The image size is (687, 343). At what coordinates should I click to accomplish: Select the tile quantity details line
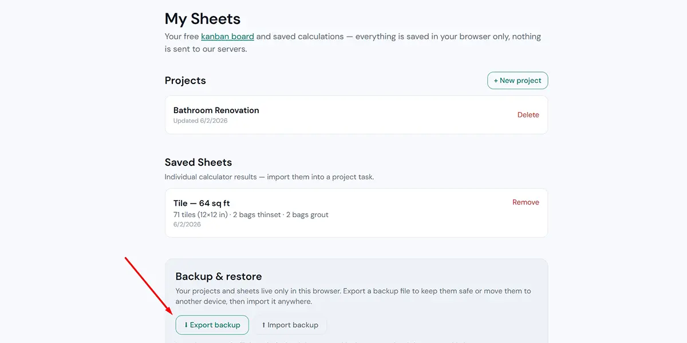pos(251,215)
